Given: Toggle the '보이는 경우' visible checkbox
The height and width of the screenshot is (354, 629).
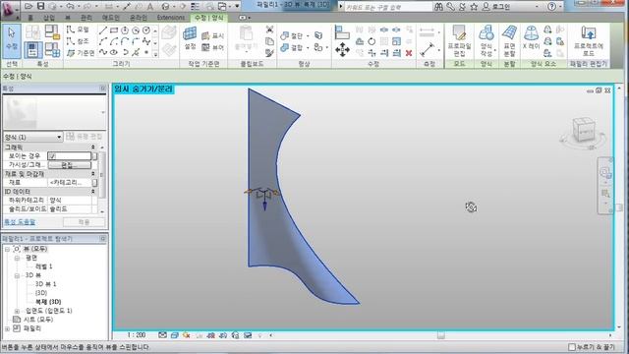Looking at the screenshot, I should coord(53,155).
